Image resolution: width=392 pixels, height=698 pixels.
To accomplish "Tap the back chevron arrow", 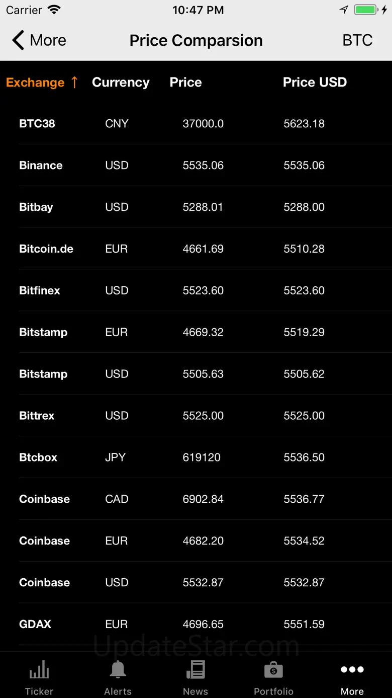I will 18,40.
